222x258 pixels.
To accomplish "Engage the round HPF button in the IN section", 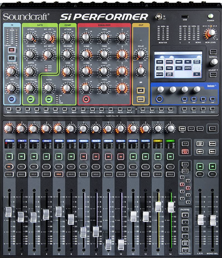I will pyautogui.click(x=12, y=99).
